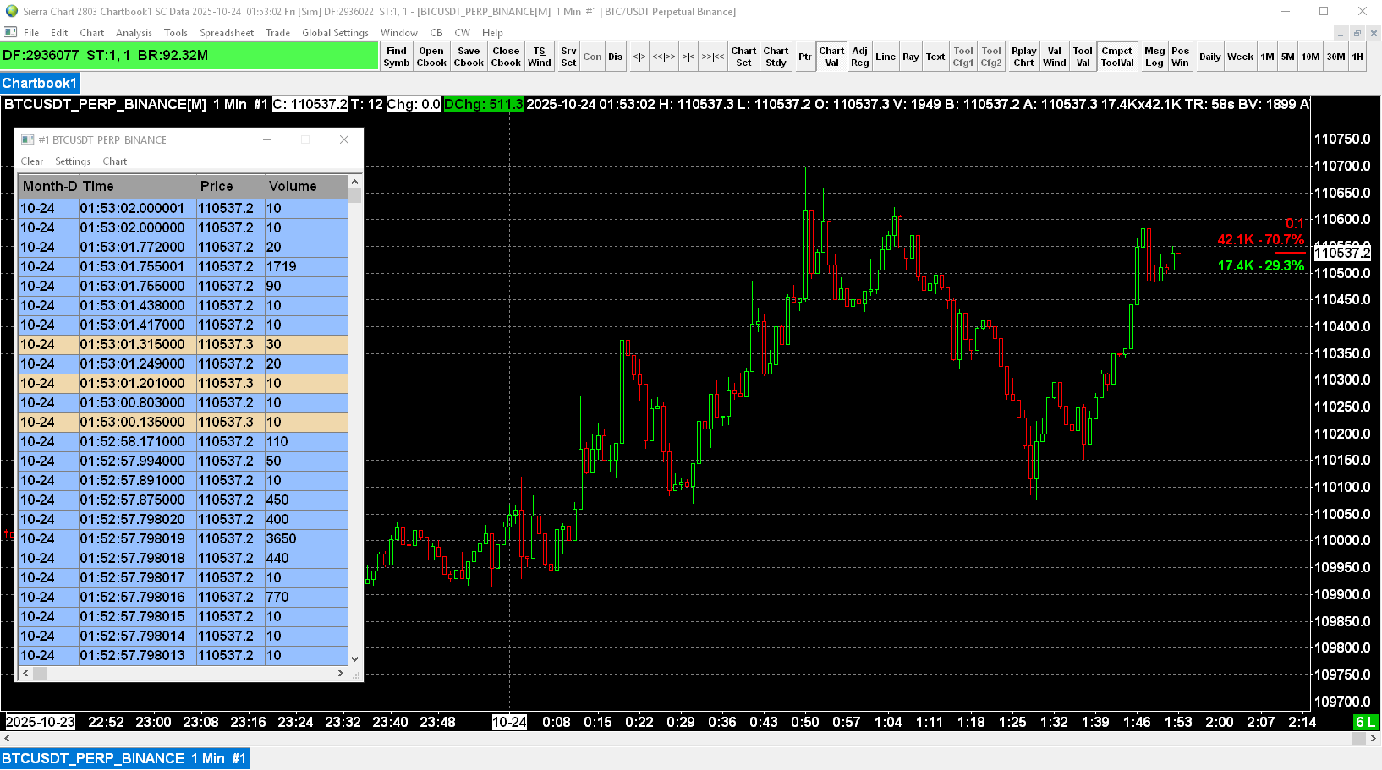This screenshot has width=1382, height=770.
Task: Toggle the Val Wind values window
Action: tap(1055, 57)
